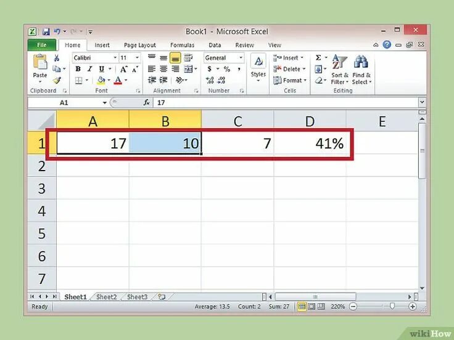The image size is (454, 340).
Task: Click the Undo arrow icon
Action: (57, 31)
